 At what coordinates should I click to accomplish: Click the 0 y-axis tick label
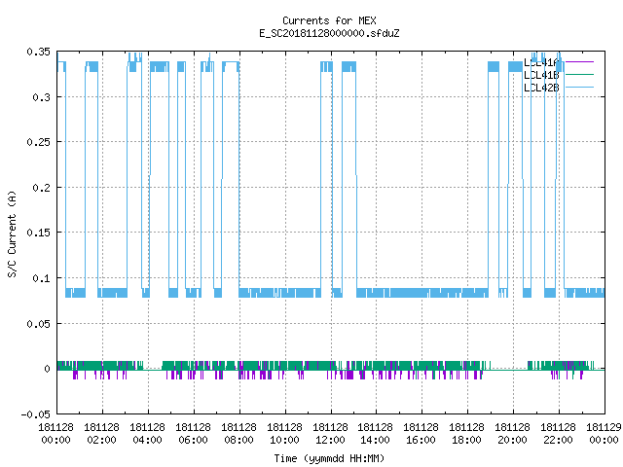tap(48, 369)
